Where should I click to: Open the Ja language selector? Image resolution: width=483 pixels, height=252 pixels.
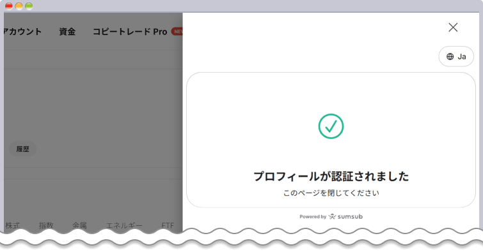[456, 57]
